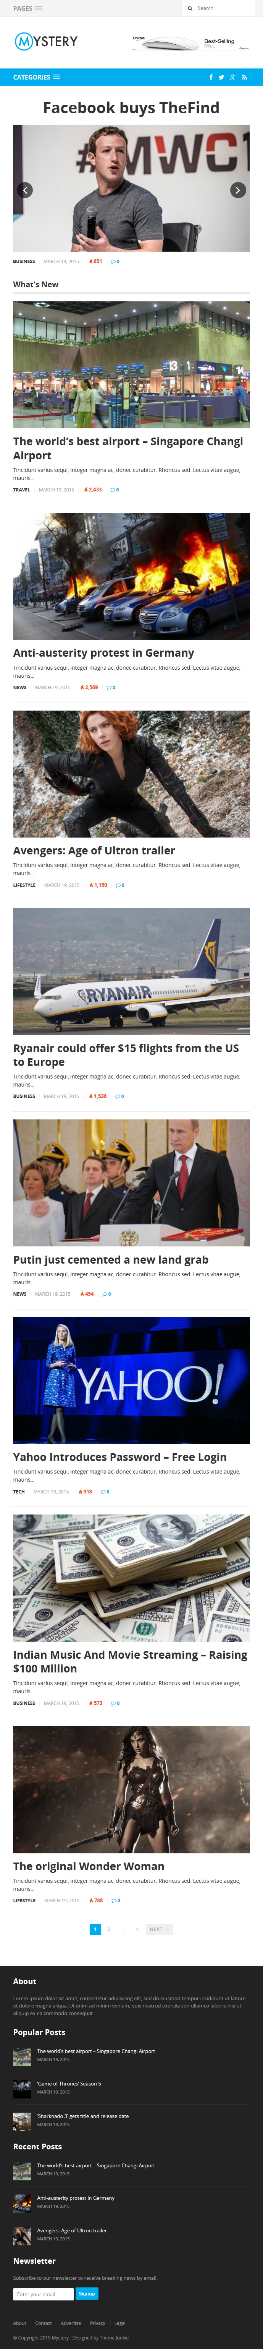Image resolution: width=263 pixels, height=2349 pixels.
Task: Open Anti-austerity protest in Germany headline
Action: click(104, 653)
